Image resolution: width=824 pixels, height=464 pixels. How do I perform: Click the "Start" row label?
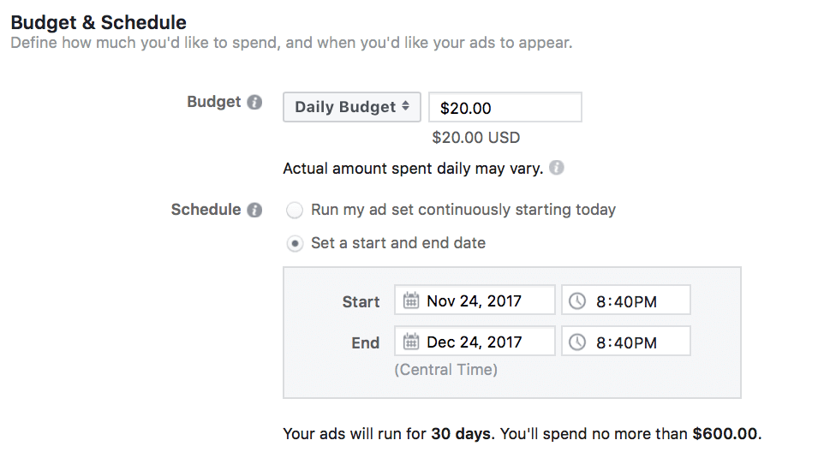click(361, 301)
